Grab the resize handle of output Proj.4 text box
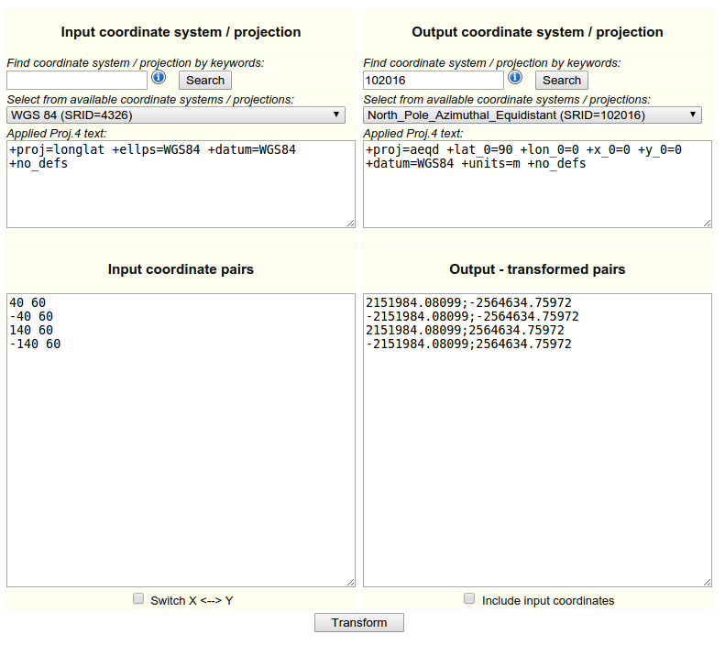The width and height of the screenshot is (725, 645). (x=707, y=223)
